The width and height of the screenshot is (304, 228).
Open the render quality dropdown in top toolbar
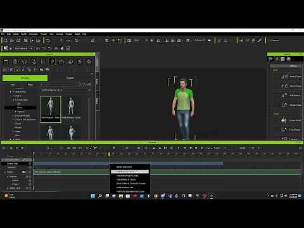point(140,40)
